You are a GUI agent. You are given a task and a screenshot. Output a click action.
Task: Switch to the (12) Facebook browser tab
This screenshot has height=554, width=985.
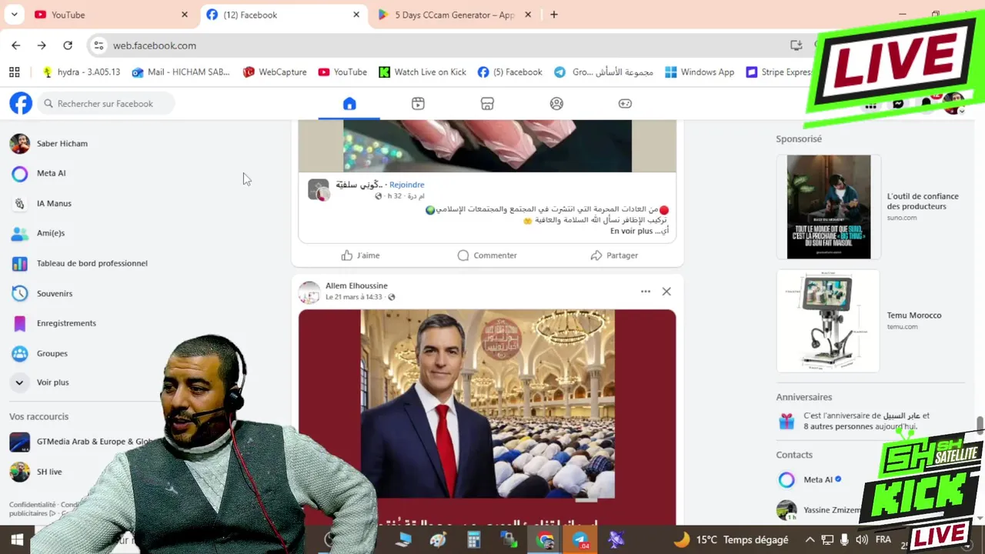(284, 15)
